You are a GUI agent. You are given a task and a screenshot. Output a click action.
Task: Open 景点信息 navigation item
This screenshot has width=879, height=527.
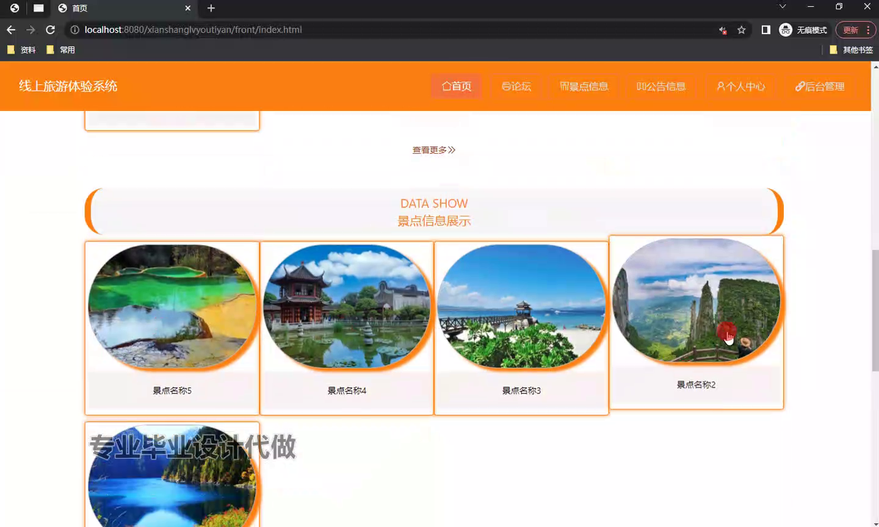[x=584, y=86]
